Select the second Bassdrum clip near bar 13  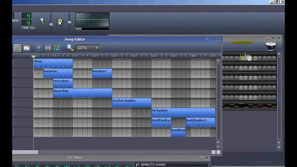(x=102, y=73)
